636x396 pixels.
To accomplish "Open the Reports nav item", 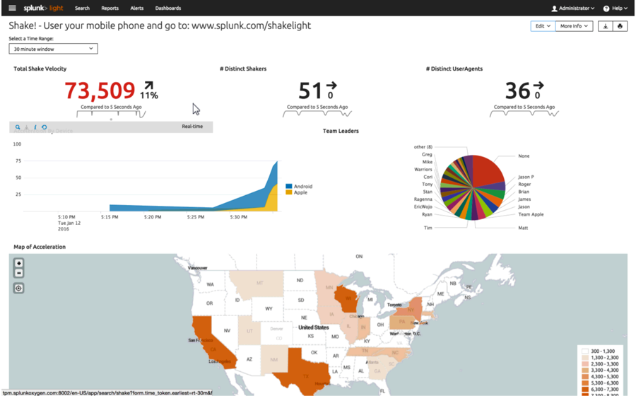I will tap(110, 8).
